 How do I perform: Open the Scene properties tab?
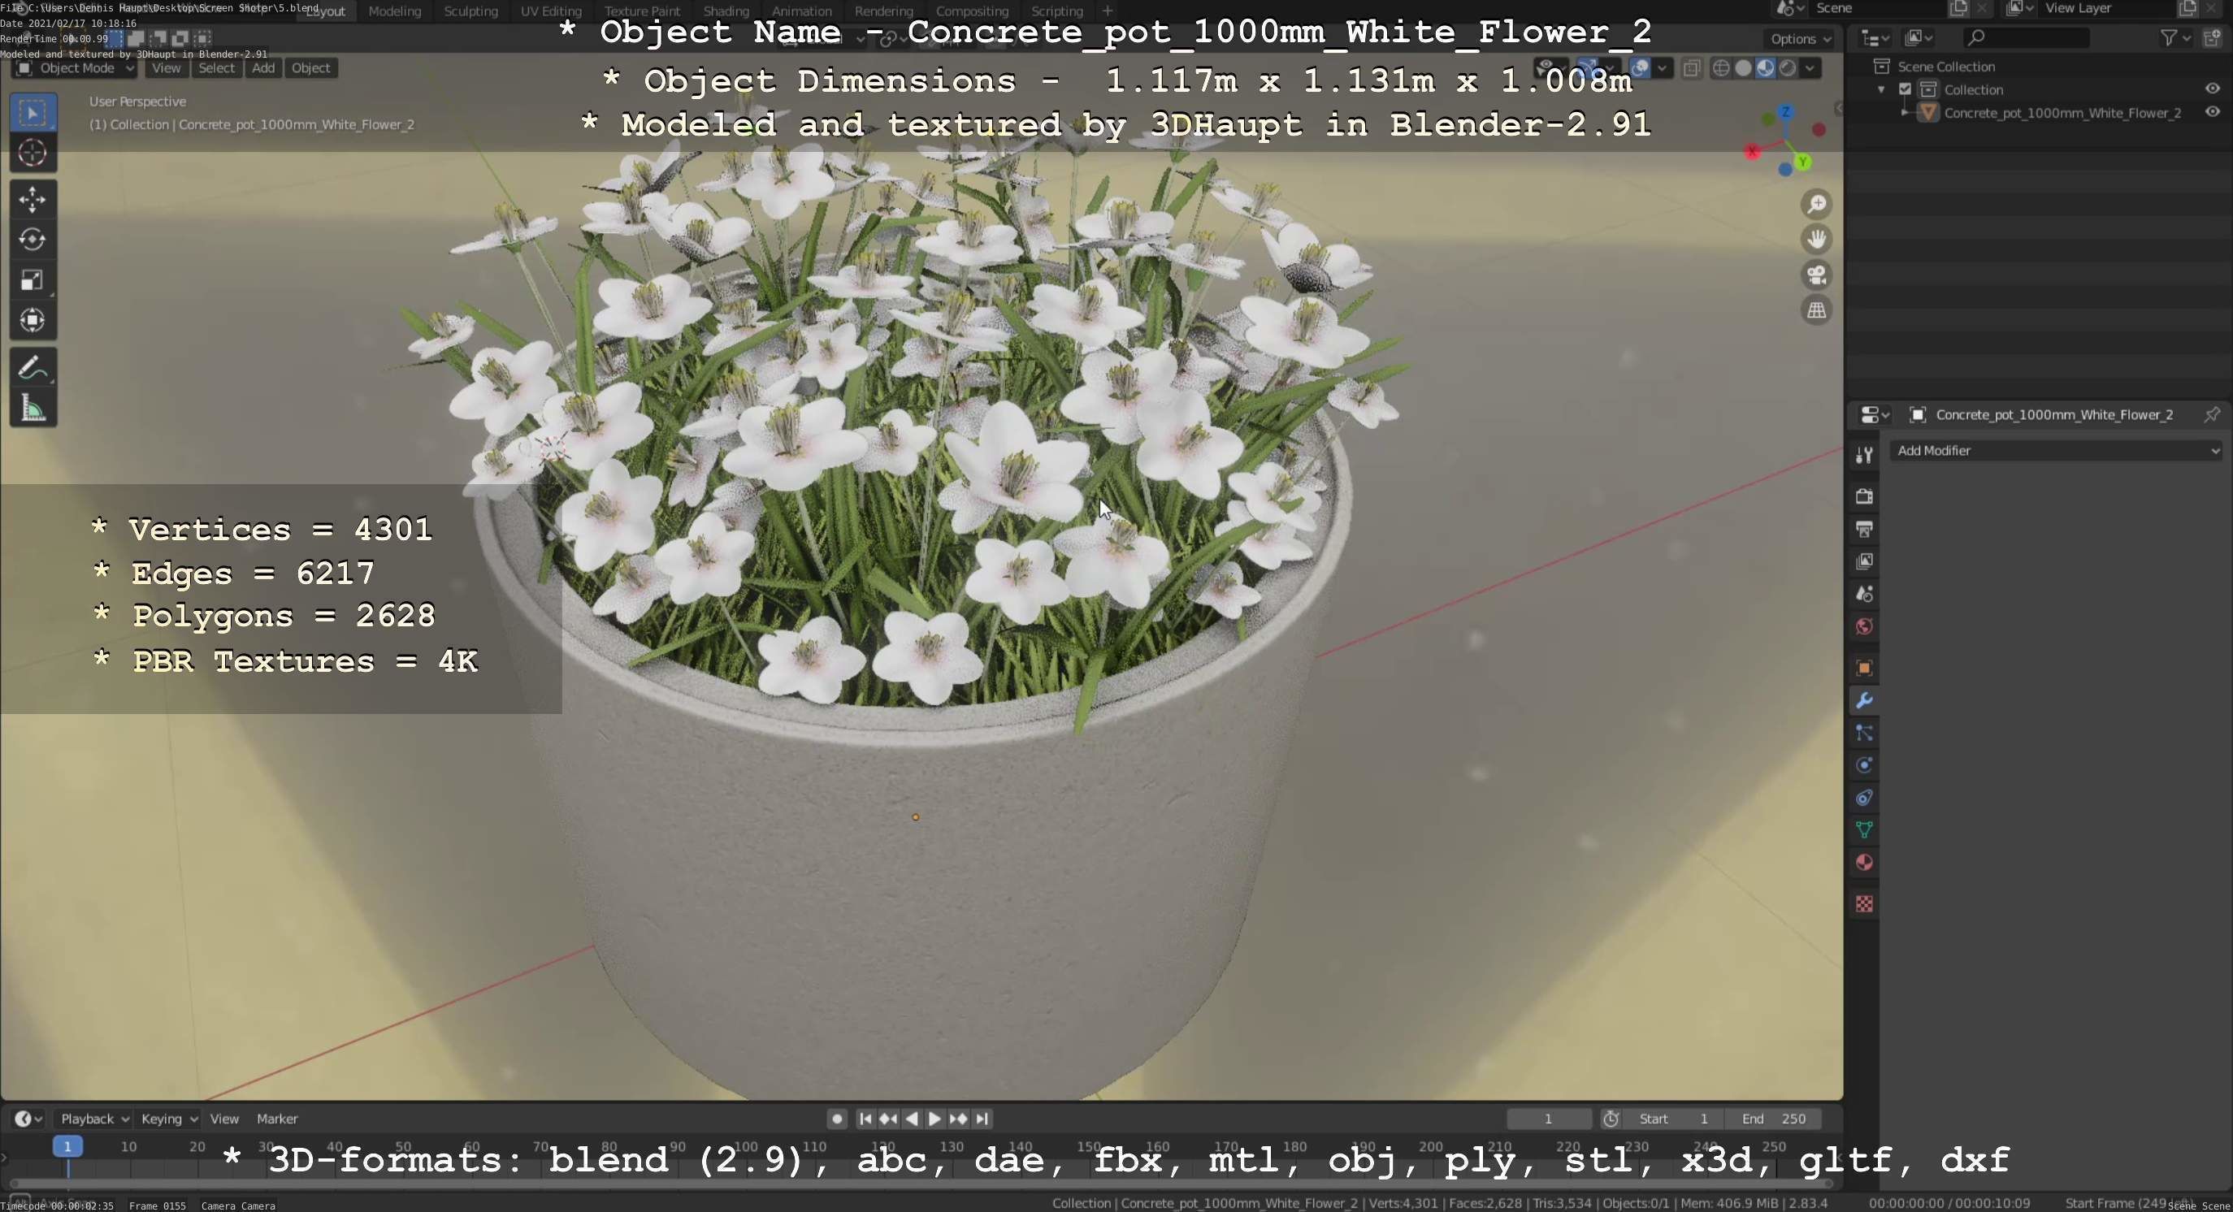click(x=1865, y=595)
